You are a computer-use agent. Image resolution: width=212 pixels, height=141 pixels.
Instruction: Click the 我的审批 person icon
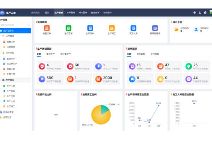click(196, 29)
